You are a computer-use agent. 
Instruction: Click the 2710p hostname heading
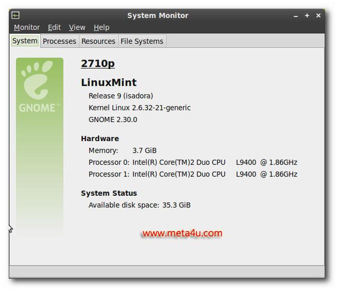click(98, 64)
